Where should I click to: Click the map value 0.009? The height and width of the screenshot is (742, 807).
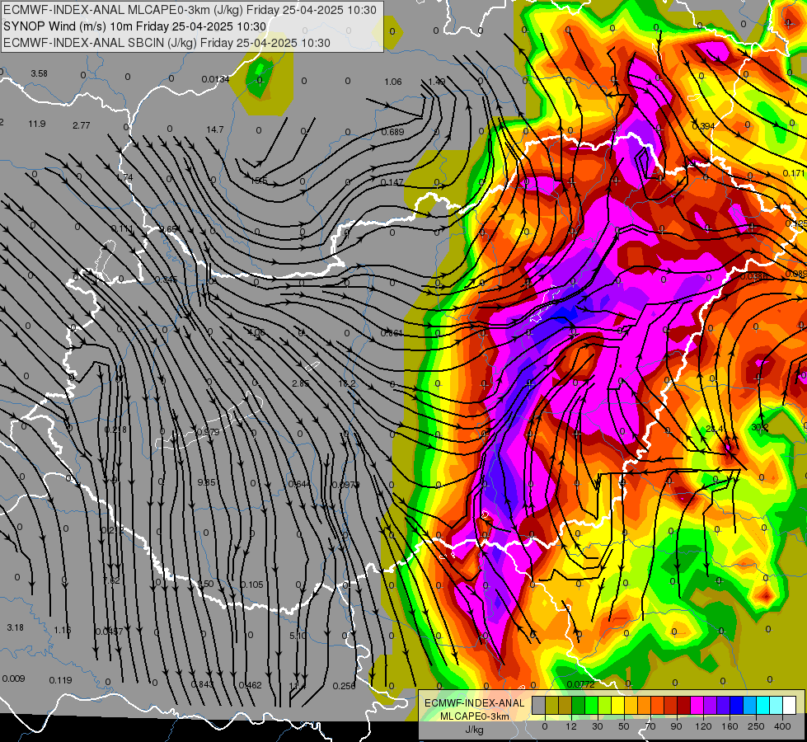(13, 679)
